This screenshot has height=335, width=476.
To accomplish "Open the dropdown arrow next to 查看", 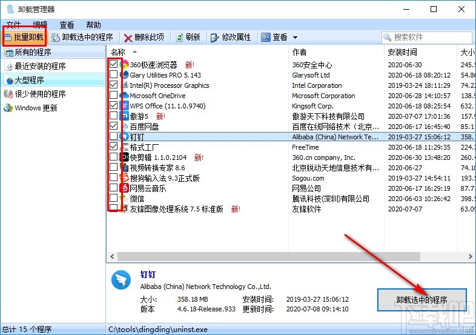I will (295, 38).
